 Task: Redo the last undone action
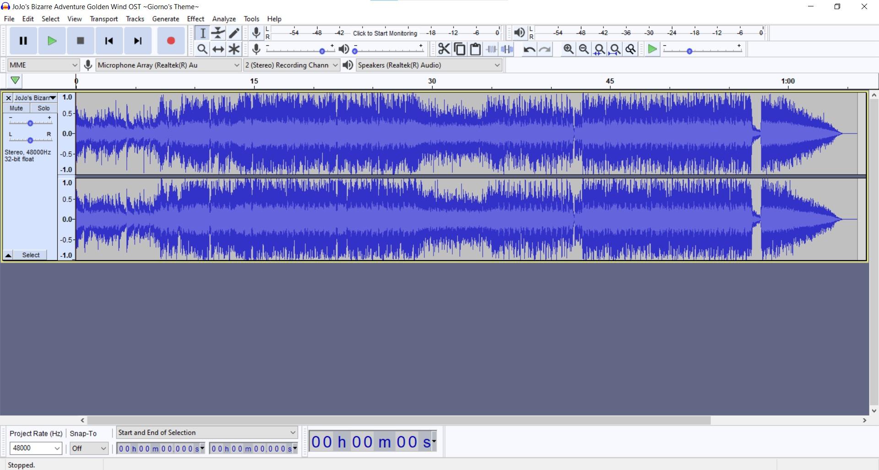[545, 49]
